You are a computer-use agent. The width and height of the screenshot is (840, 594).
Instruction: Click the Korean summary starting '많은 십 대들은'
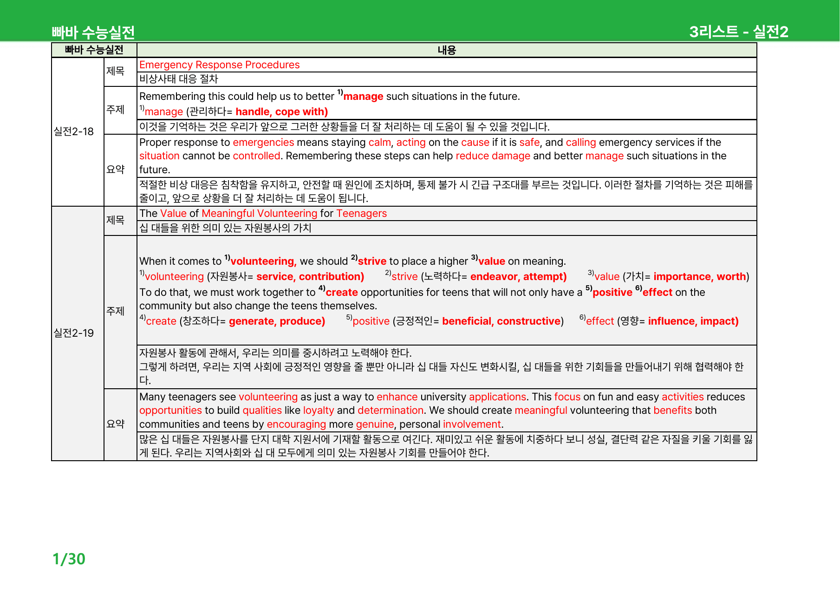[x=446, y=446]
